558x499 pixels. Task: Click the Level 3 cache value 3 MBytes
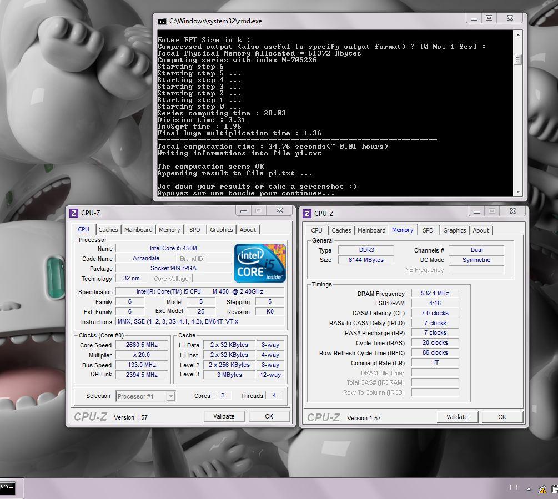pyautogui.click(x=229, y=375)
